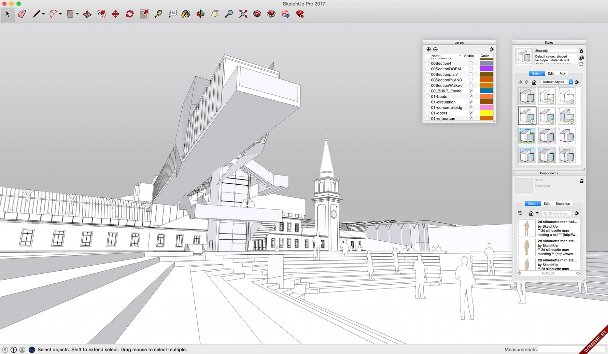This screenshot has width=608, height=354.
Task: Open Components details arrow menu
Action: [x=577, y=213]
